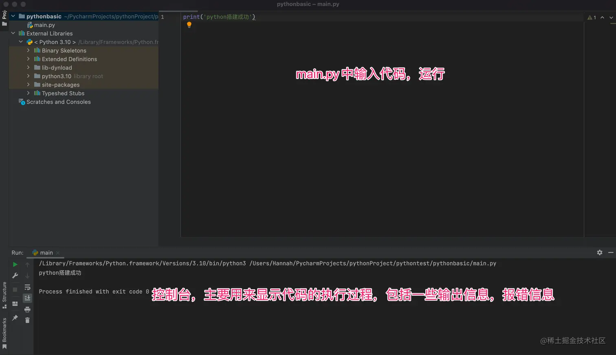Click 'Process finished with exit code 0' text

pos(94,292)
